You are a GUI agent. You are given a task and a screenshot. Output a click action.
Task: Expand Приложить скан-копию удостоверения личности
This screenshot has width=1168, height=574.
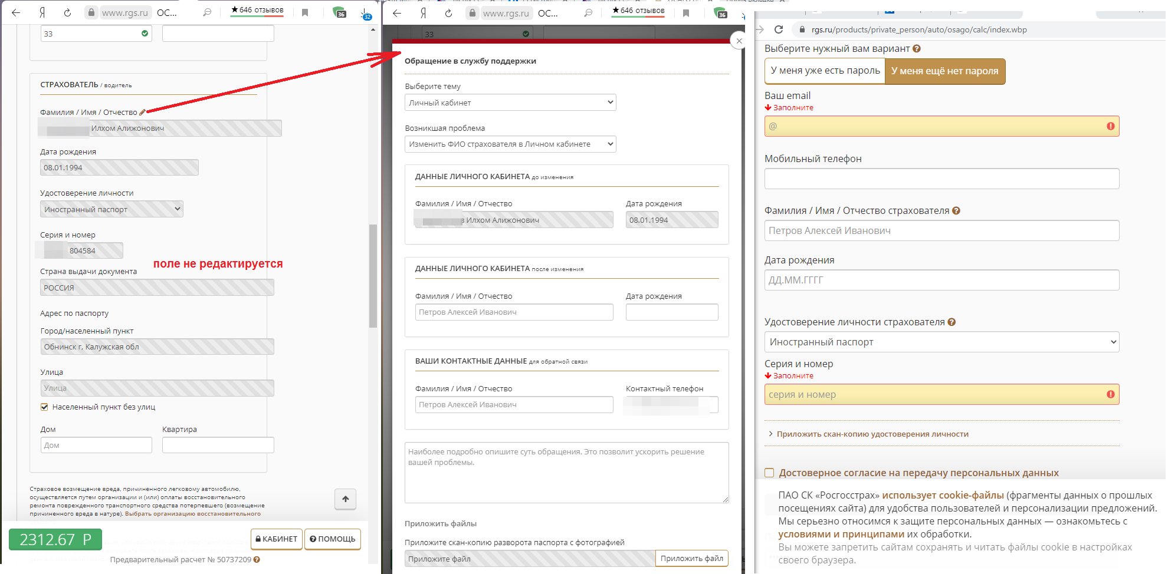[872, 434]
